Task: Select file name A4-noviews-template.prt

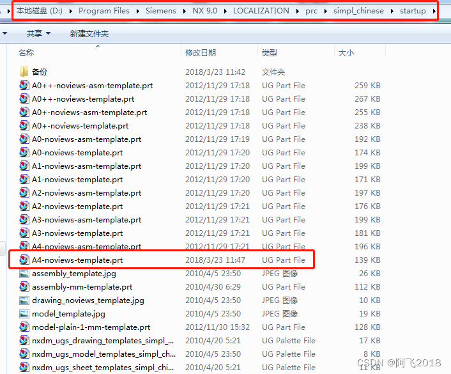Action: point(77,260)
